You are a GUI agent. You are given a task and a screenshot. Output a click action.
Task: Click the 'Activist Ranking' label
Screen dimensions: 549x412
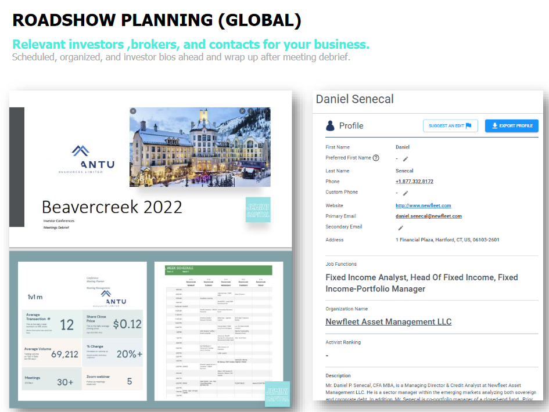click(x=343, y=342)
